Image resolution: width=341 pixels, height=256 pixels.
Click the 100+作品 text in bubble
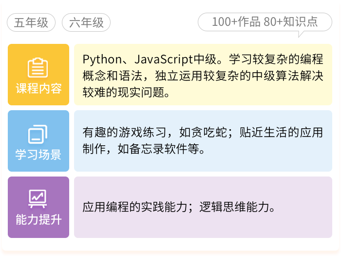[x=236, y=22]
